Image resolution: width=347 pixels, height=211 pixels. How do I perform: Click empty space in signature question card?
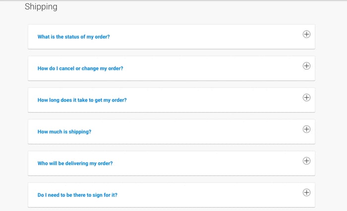tap(208, 195)
